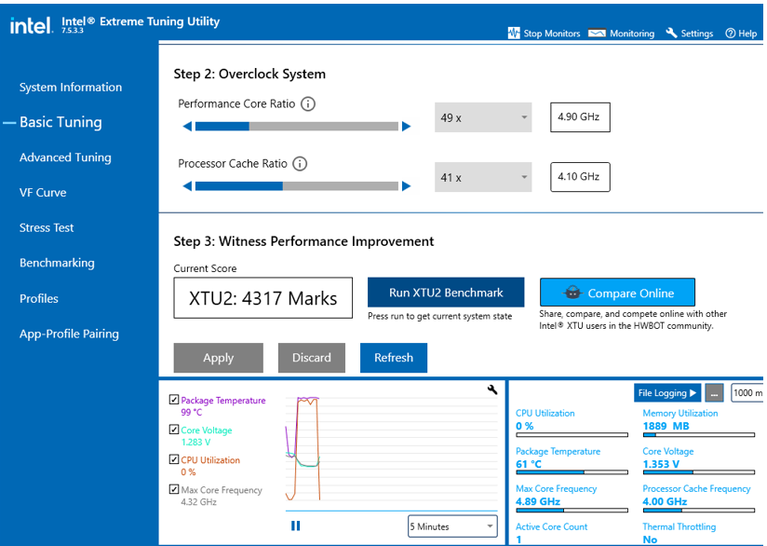Open graph settings wrench in monitor panel

tap(492, 389)
